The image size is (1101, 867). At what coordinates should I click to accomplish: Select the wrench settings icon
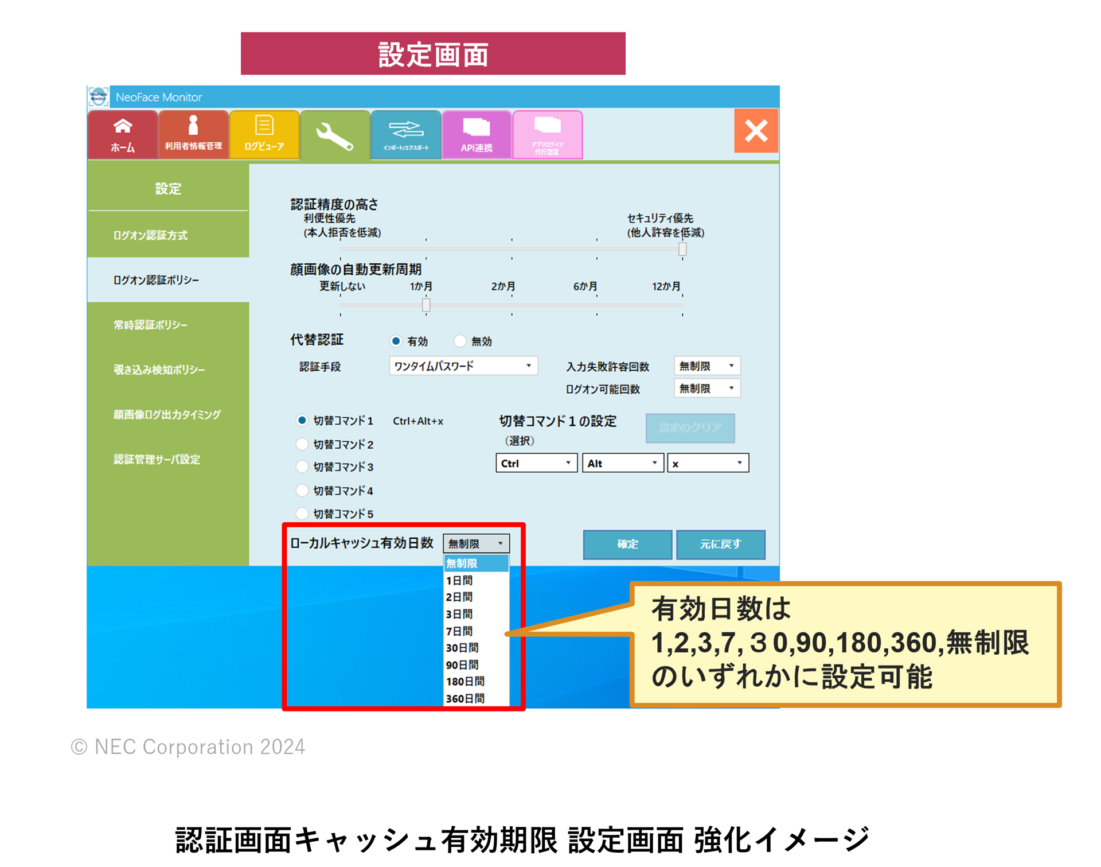(x=335, y=136)
